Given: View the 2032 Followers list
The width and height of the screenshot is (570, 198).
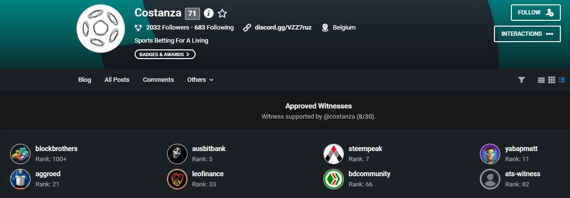Looking at the screenshot, I should click(x=168, y=27).
